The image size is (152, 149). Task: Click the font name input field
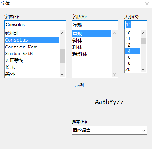tap(35, 25)
